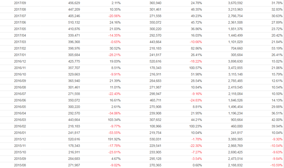The height and width of the screenshot is (168, 284).
Task: Select the 456,629 value cell
Action: 74,3
